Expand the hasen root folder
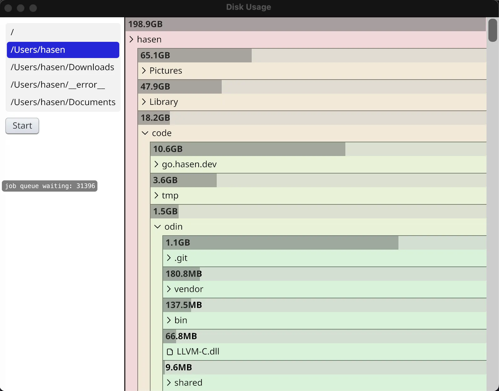499x391 pixels. [x=131, y=39]
